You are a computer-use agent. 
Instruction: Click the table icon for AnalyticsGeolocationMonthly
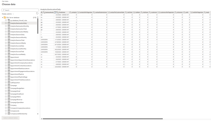tap(9, 26)
